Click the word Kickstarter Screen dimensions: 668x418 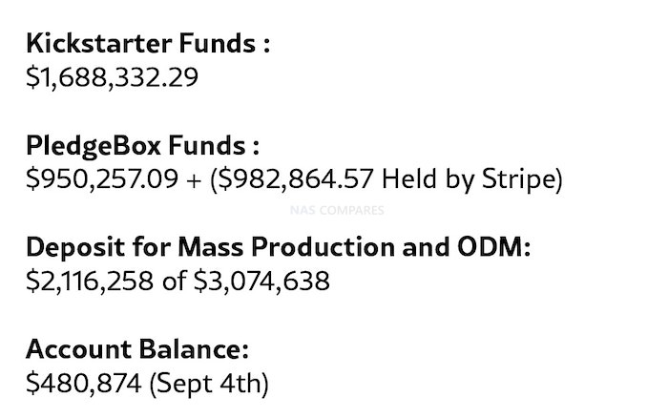[99, 43]
